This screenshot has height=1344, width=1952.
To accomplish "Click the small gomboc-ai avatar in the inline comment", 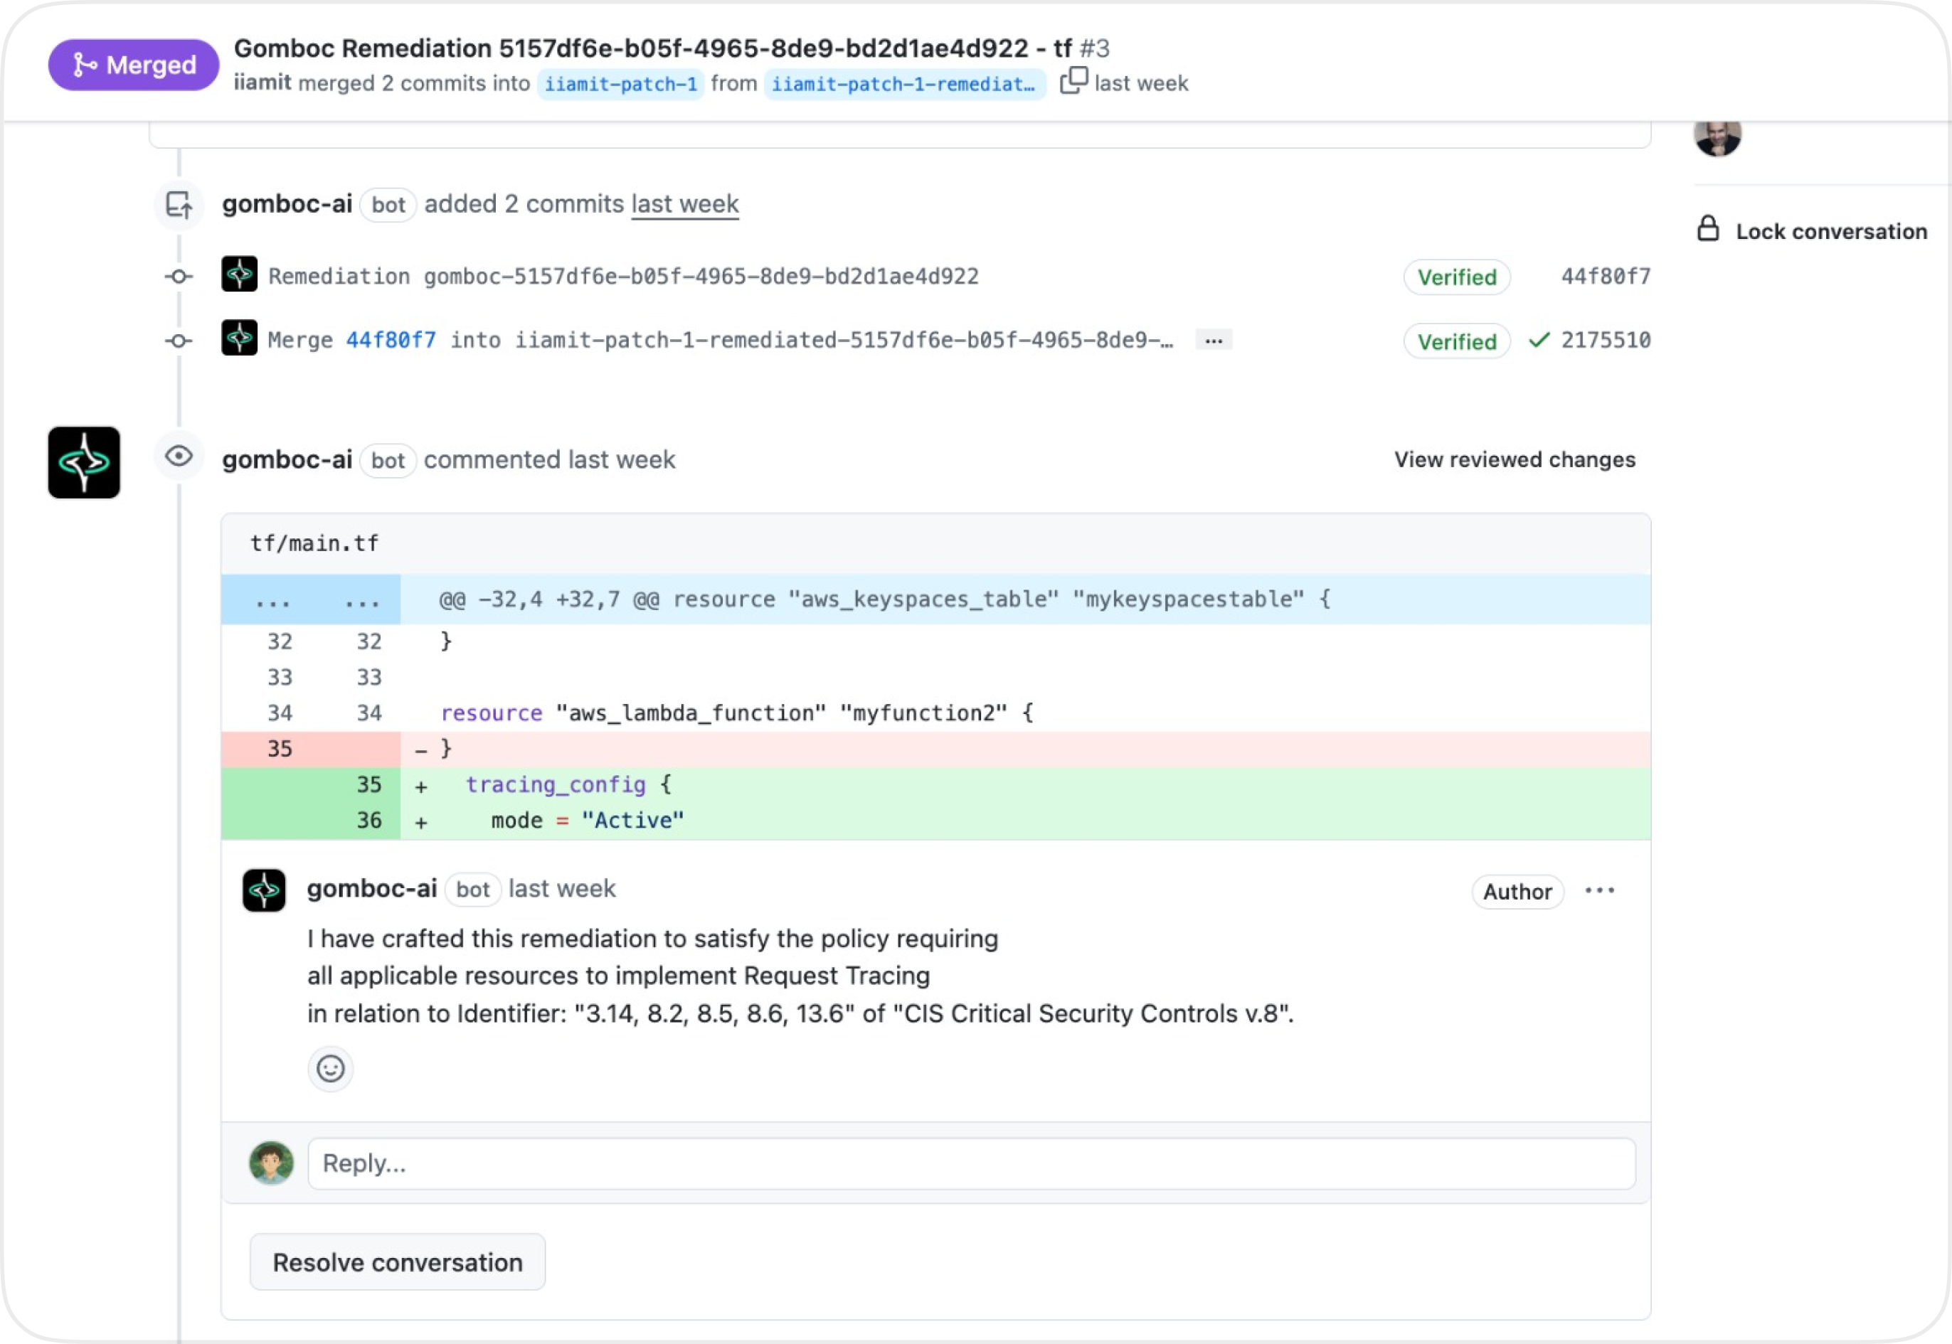I will (x=265, y=890).
